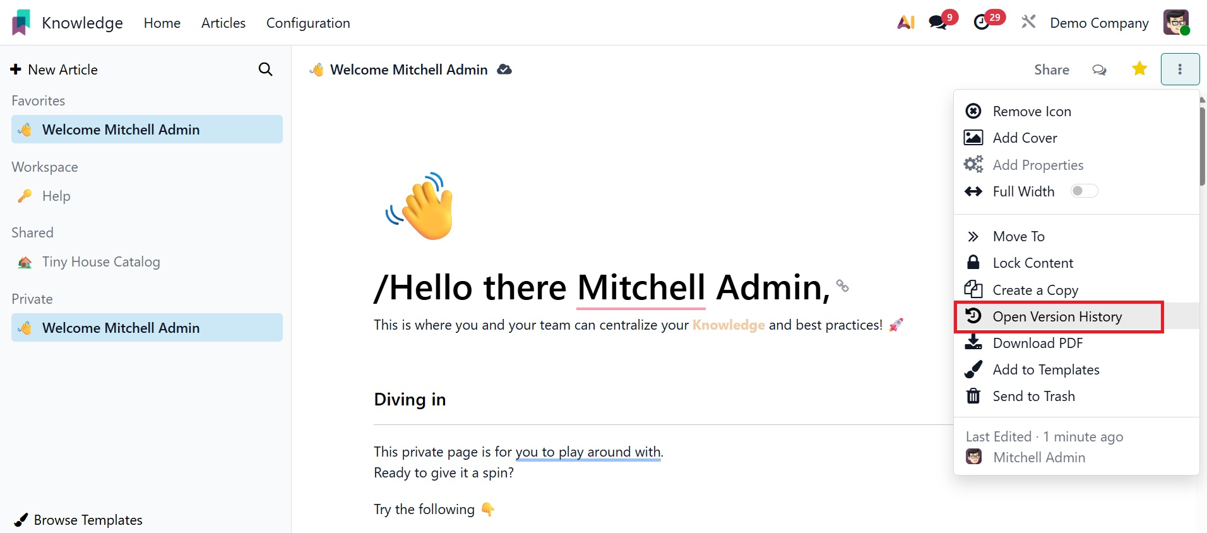This screenshot has width=1207, height=533.
Task: Open the AI assistant icon
Action: [x=906, y=23]
